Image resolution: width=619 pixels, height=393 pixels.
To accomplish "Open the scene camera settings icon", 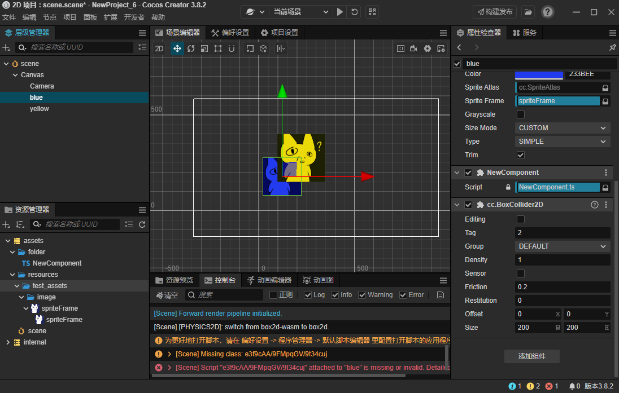I will (414, 49).
